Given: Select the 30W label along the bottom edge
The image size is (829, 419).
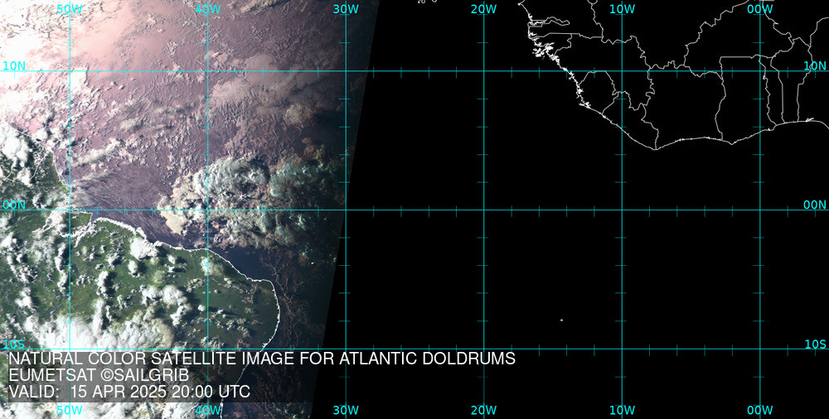Looking at the screenshot, I should (x=346, y=410).
